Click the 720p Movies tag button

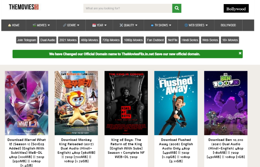(111, 40)
